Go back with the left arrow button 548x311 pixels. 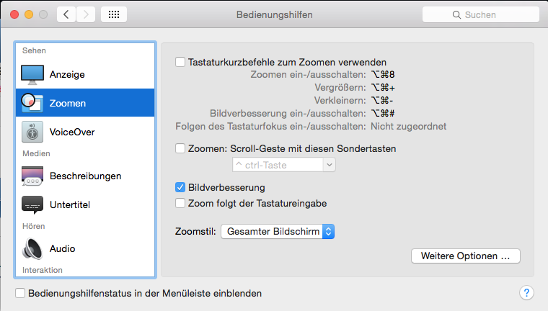(67, 14)
